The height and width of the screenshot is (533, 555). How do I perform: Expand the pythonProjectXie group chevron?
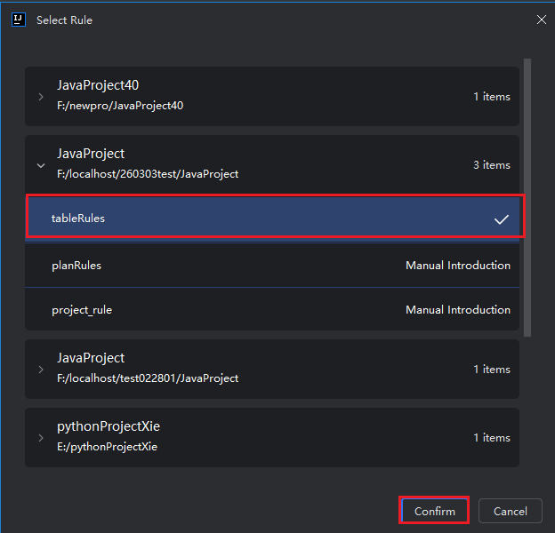point(41,437)
